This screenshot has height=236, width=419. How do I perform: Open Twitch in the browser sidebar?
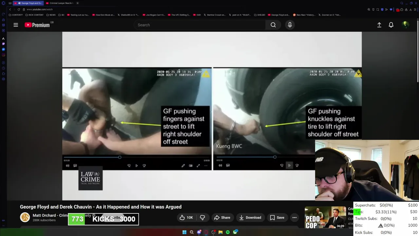click(3, 44)
